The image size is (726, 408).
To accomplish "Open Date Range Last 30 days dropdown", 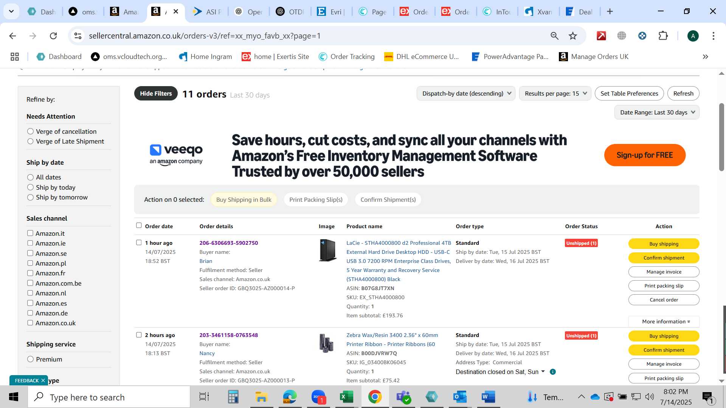I will click(x=657, y=112).
